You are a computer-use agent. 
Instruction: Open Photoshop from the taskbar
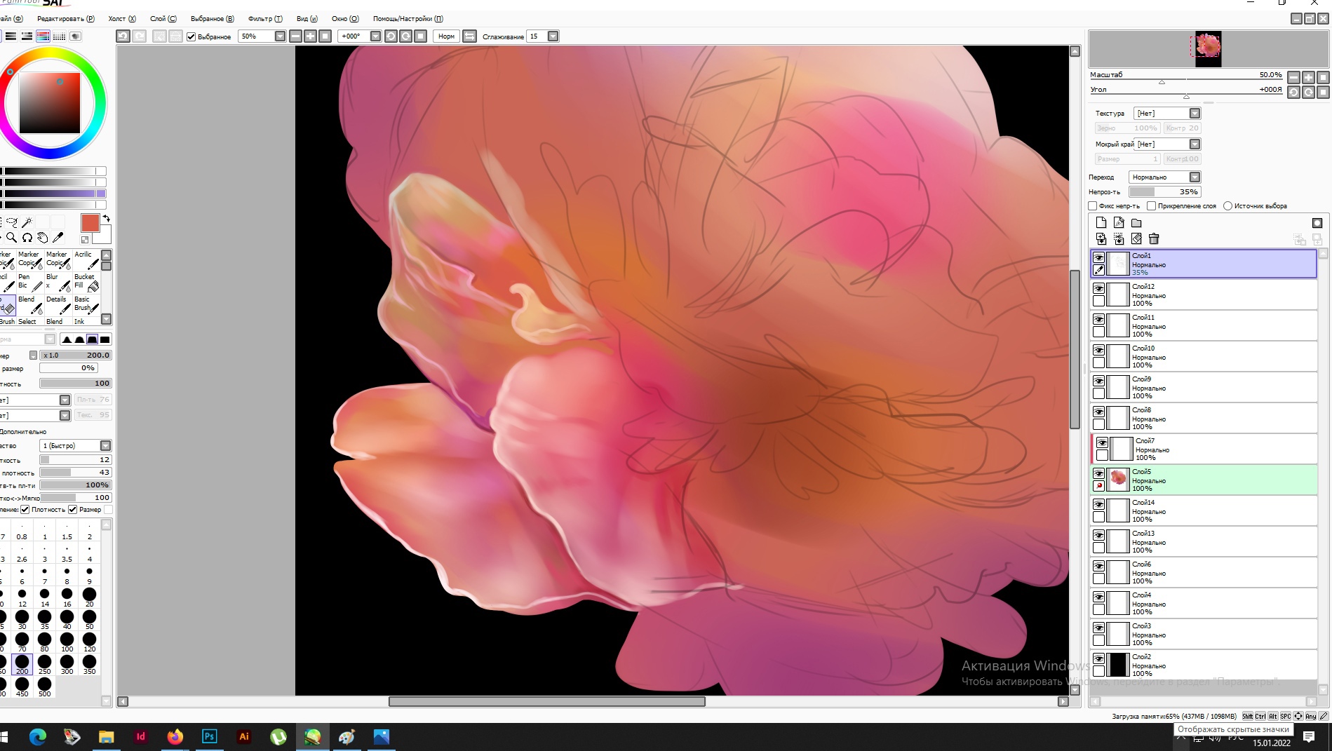point(209,736)
